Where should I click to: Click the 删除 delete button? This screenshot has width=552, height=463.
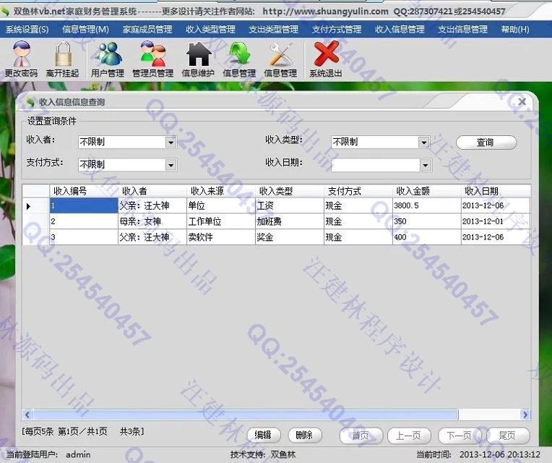pos(304,436)
